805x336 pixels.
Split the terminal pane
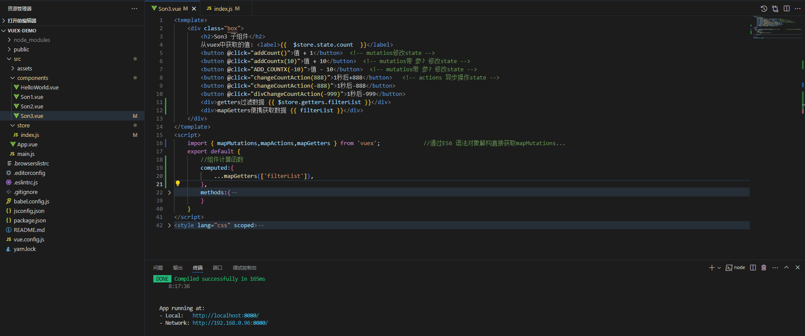[753, 268]
